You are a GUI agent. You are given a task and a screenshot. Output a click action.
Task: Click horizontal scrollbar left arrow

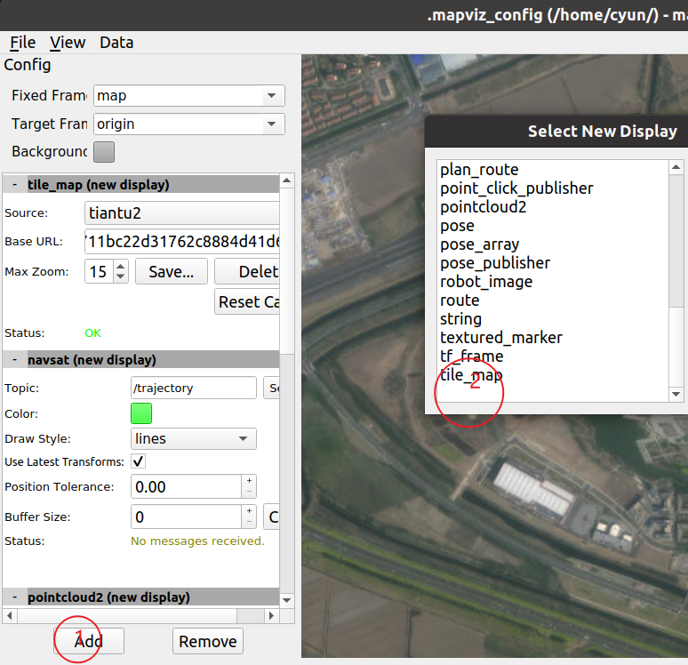coord(10,616)
